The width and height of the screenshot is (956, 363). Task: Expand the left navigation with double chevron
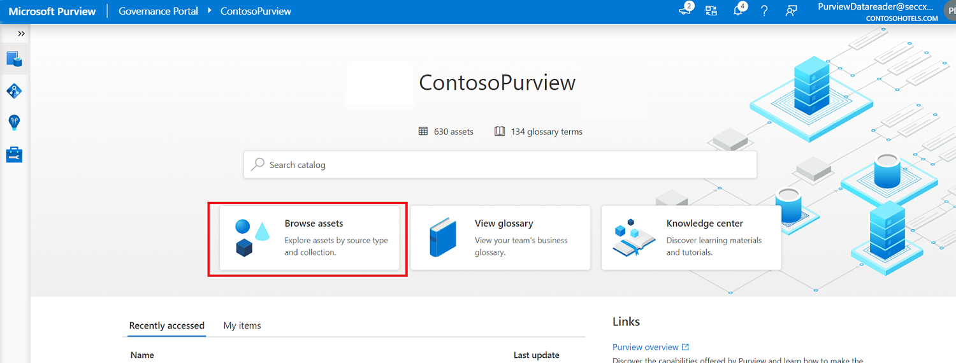pos(21,34)
